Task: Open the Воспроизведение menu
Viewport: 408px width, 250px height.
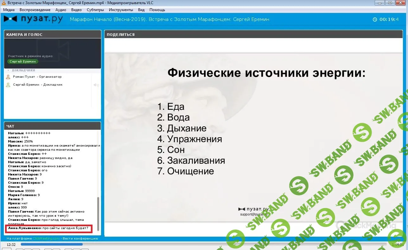Action: click(35, 10)
